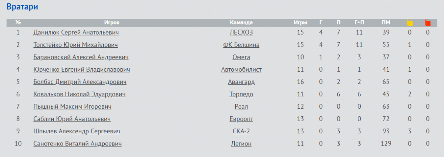Image resolution: width=444 pixels, height=157 pixels.
Task: Select the Торпедо team link
Action: [241, 94]
